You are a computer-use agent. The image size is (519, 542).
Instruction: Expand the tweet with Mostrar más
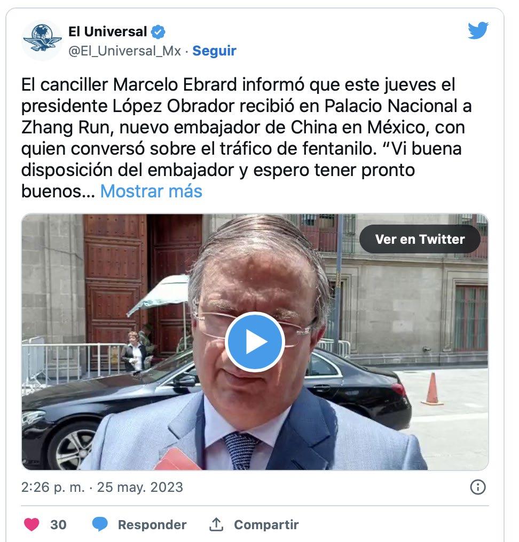(151, 191)
